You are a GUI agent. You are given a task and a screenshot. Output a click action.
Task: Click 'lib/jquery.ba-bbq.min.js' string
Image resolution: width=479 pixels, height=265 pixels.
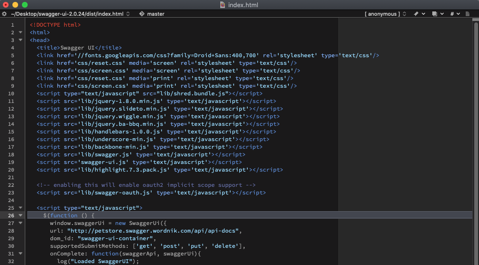[122, 124]
